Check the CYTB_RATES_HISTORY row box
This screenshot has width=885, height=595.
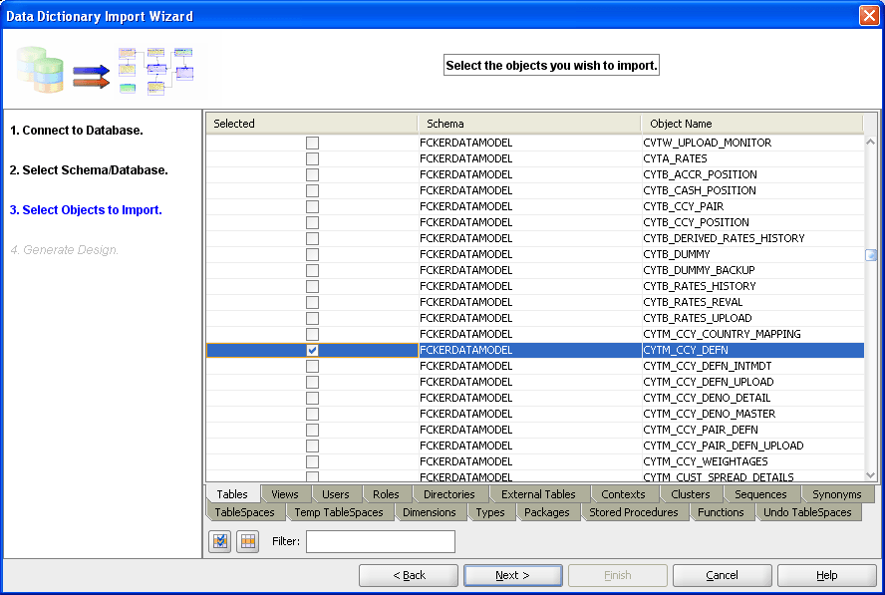click(312, 286)
